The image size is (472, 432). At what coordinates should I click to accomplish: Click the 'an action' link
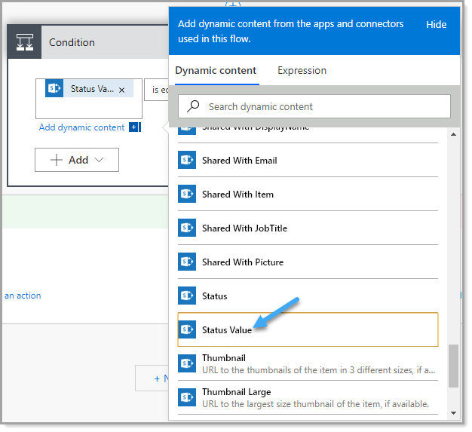pos(23,296)
